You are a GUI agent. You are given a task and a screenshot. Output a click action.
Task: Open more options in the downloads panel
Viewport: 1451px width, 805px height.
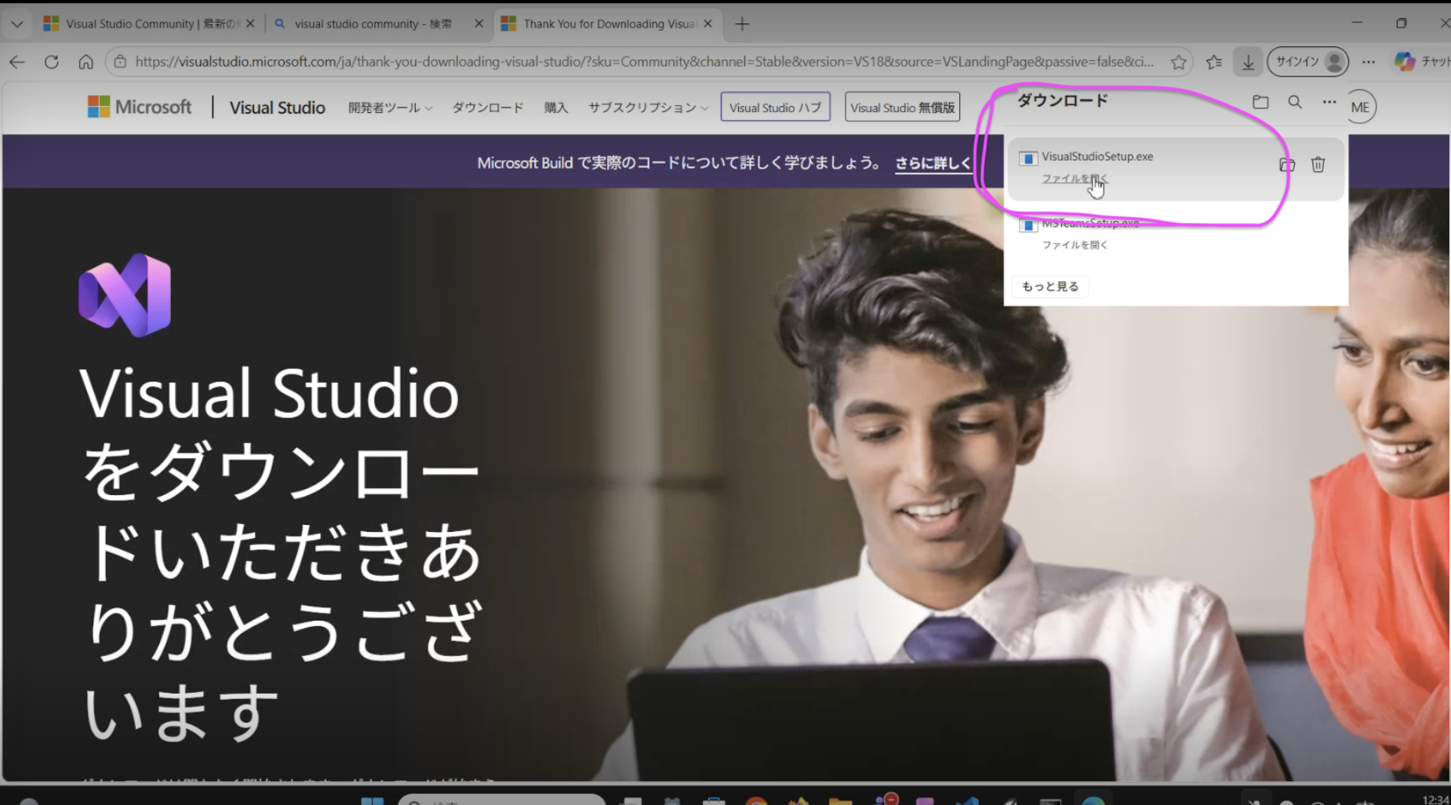(x=1329, y=102)
